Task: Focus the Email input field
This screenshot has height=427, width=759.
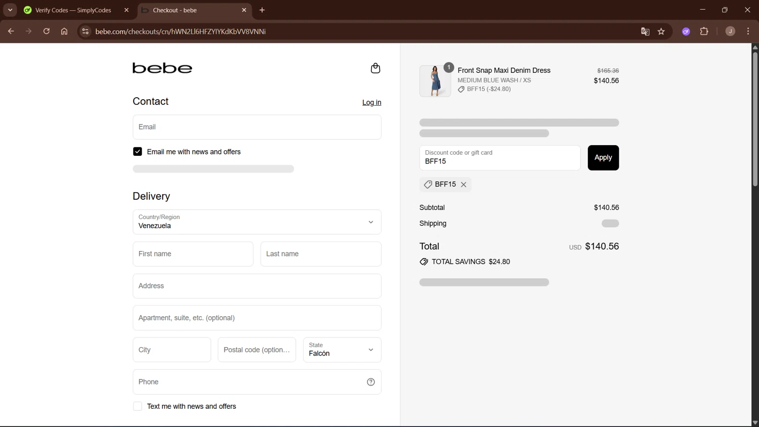Action: [x=257, y=127]
